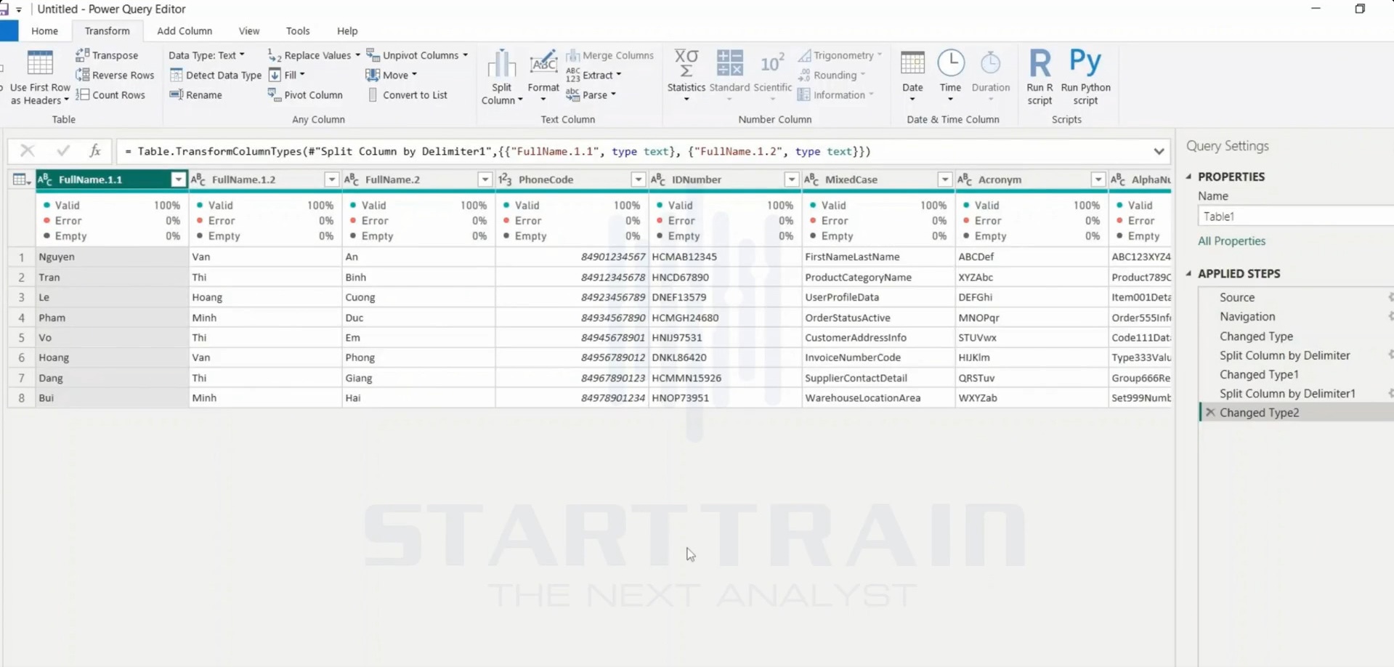The height and width of the screenshot is (667, 1394).
Task: Switch to the Home tab
Action: coord(44,31)
